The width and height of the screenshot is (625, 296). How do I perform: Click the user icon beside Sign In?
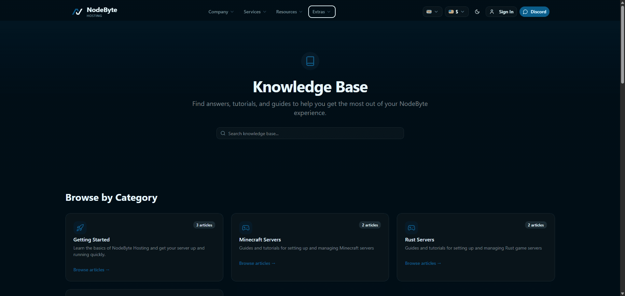click(492, 12)
